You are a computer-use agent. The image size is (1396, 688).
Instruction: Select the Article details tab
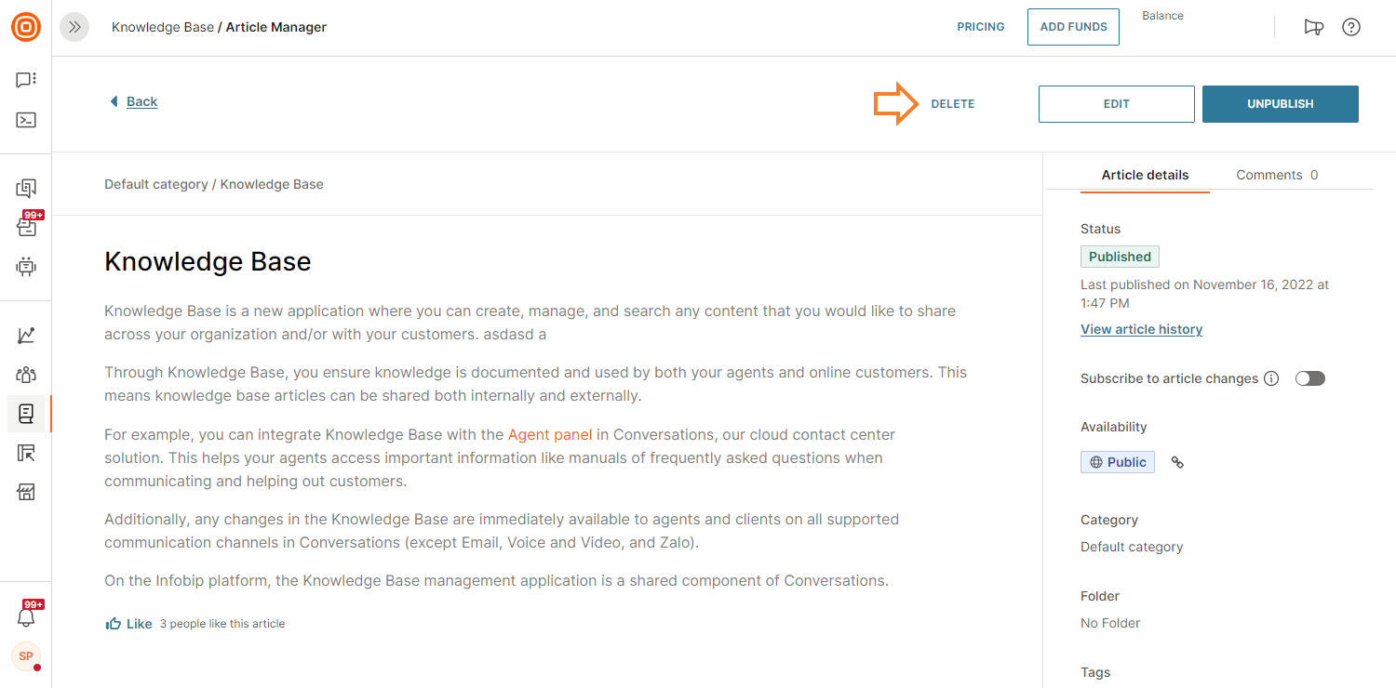click(x=1145, y=175)
